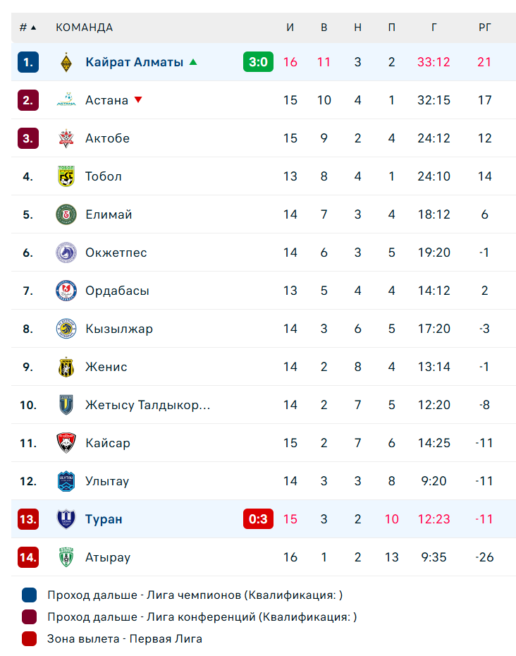Open the green 3:0 match result badge

click(258, 62)
